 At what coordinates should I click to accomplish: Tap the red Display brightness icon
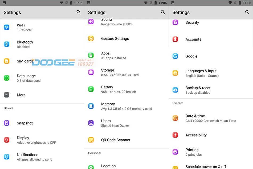pyautogui.click(x=7, y=140)
